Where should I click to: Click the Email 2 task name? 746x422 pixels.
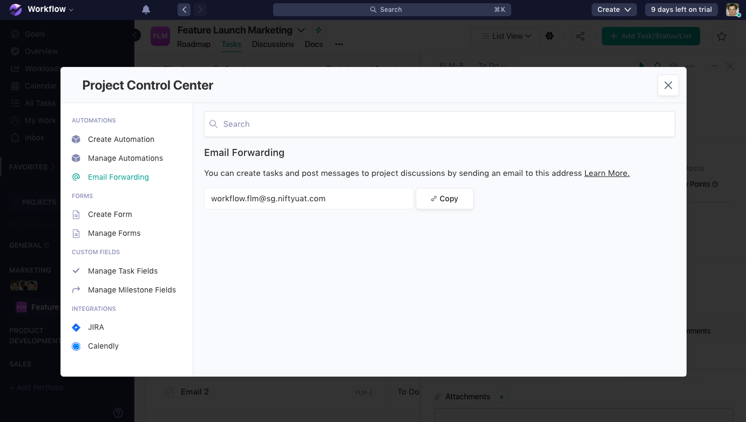tap(195, 392)
